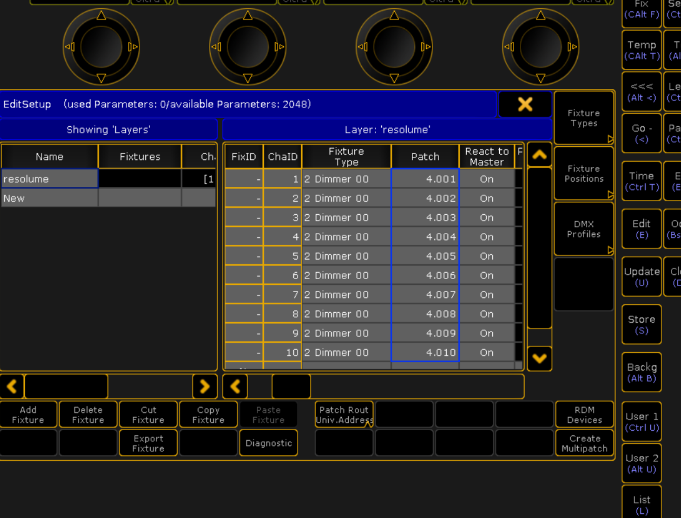Click the Add Fixture button
This screenshot has width=681, height=518.
point(28,415)
